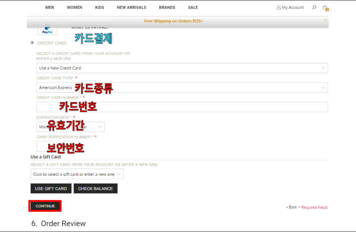356x232 pixels.
Task: Go back via the Back link
Action: (x=292, y=207)
